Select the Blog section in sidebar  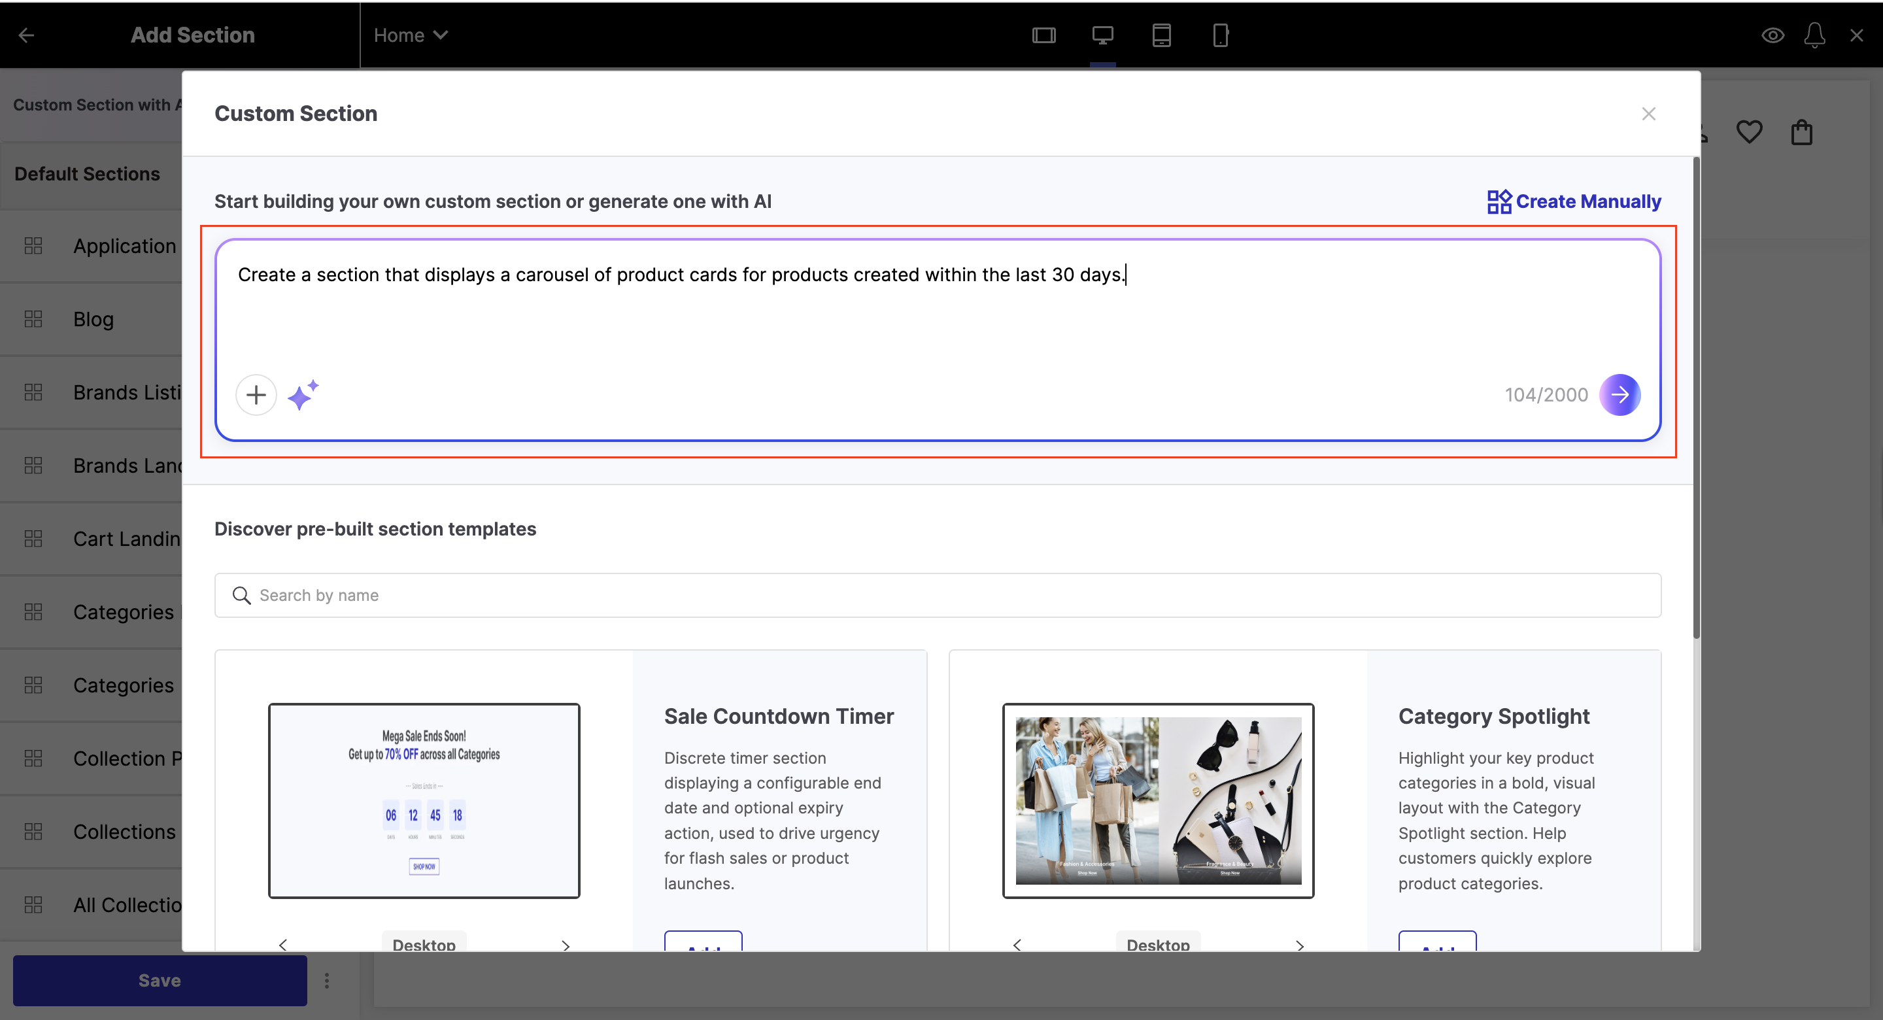(93, 320)
